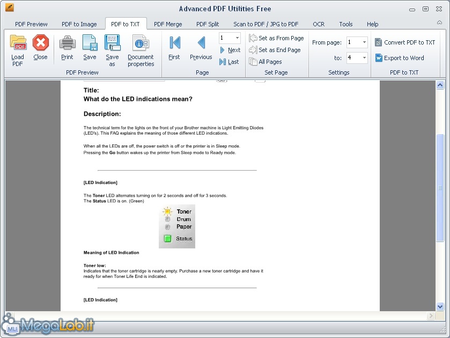Click the Load PDF folder icon
450x338 pixels.
point(18,42)
